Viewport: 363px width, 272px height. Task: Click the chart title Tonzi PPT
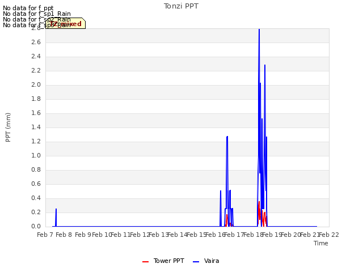(x=181, y=6)
